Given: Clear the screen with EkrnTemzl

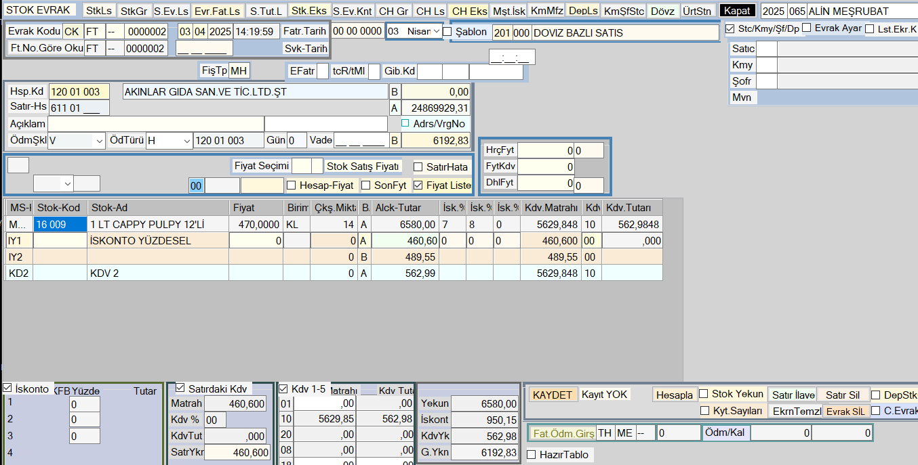Looking at the screenshot, I should (797, 411).
